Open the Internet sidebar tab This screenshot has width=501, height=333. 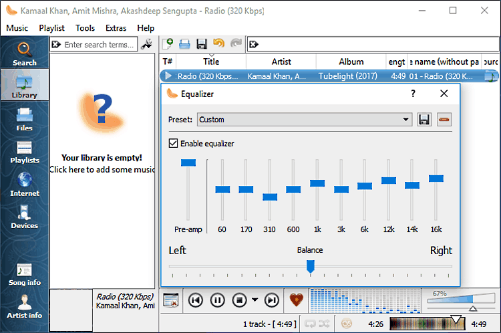24,185
